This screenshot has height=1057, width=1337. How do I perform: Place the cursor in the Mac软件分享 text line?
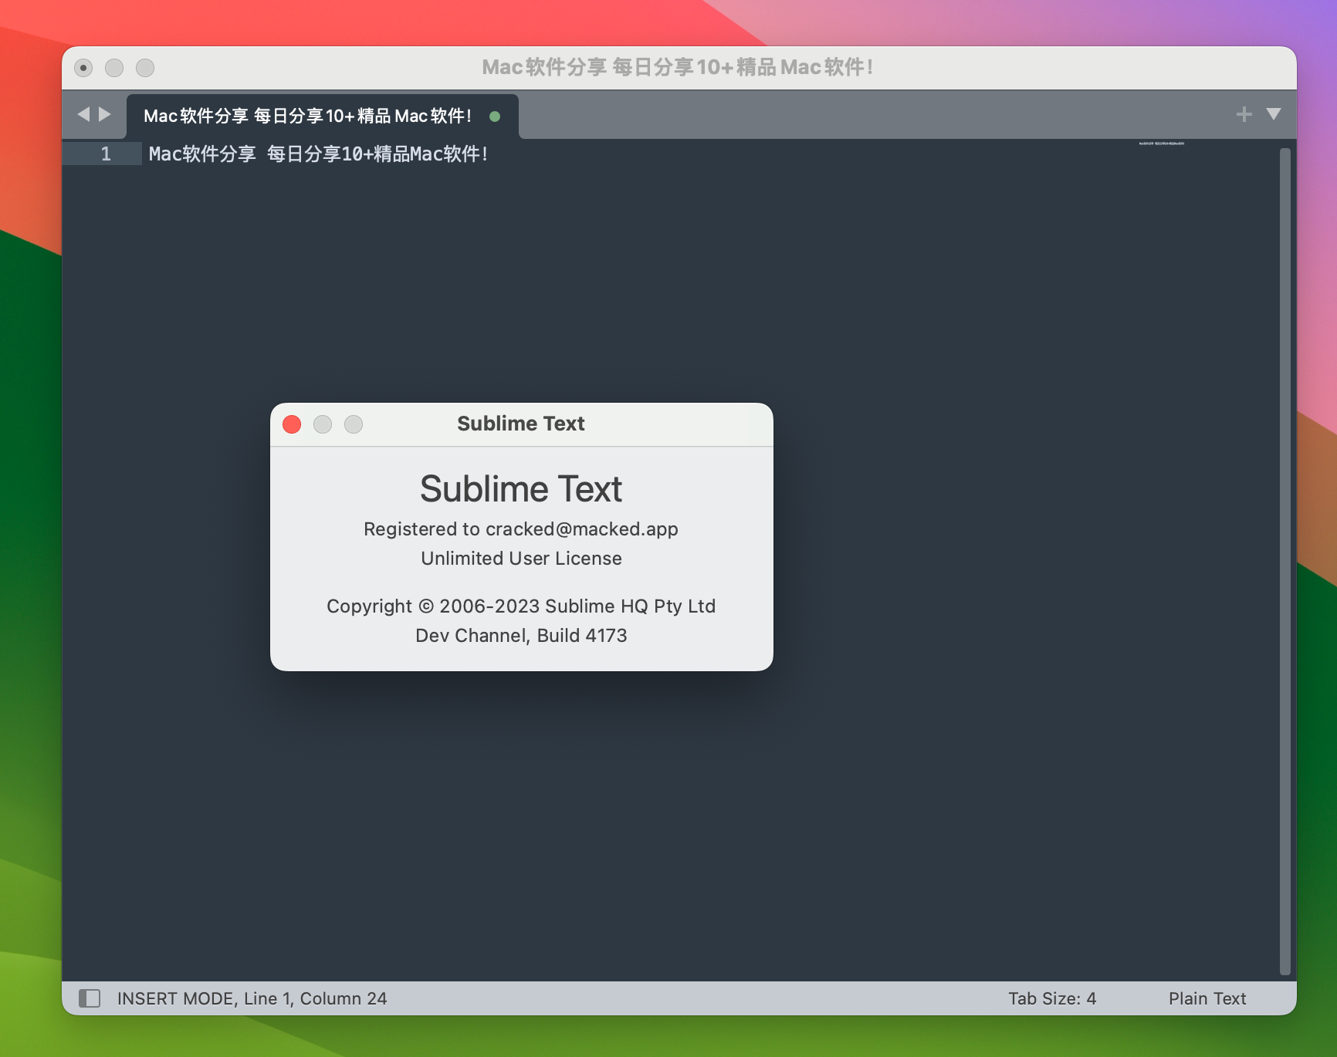tap(318, 154)
